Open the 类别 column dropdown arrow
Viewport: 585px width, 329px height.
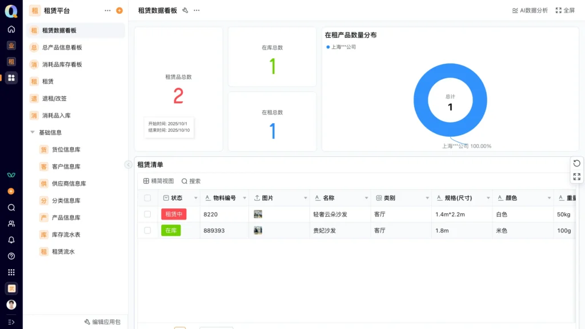pyautogui.click(x=426, y=198)
